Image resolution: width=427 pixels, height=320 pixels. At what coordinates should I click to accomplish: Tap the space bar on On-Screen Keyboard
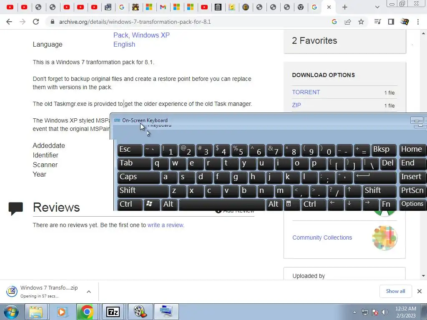coord(222,205)
